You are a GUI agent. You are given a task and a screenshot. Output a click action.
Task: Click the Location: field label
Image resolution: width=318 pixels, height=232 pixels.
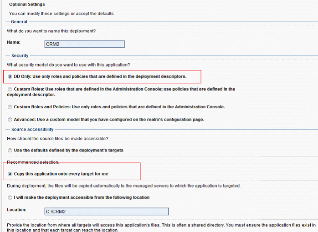tap(17, 210)
